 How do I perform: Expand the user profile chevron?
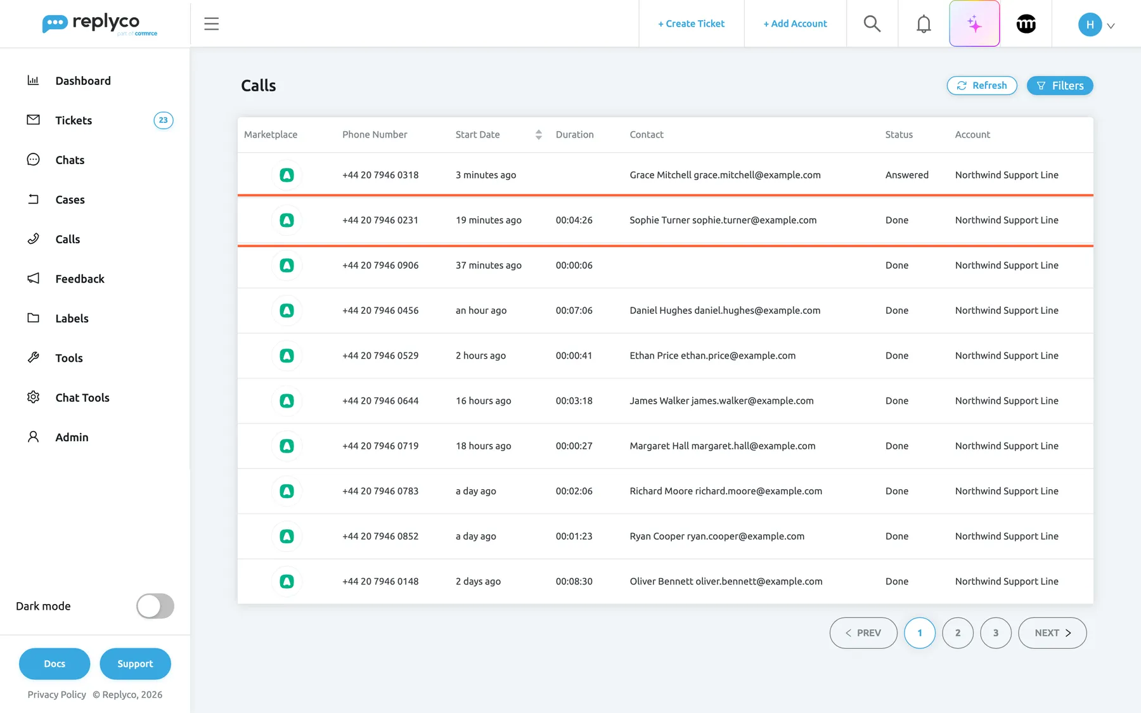(x=1111, y=26)
